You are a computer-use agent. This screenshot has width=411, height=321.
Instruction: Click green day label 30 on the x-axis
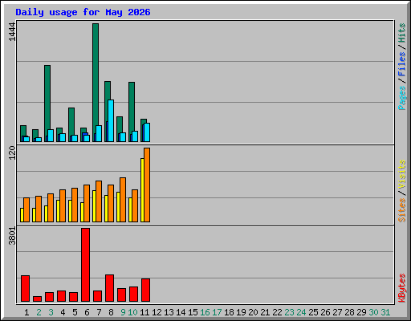click(x=373, y=312)
